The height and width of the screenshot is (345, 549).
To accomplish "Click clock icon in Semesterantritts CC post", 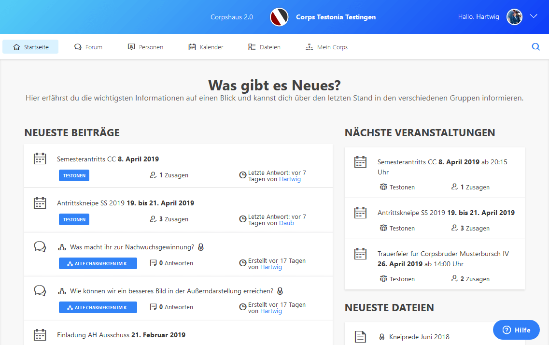I will point(243,175).
